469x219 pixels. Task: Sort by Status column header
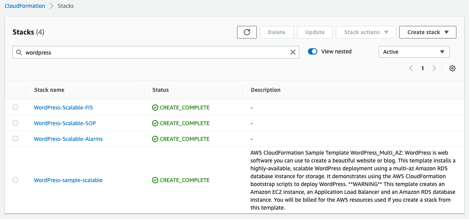coord(160,90)
